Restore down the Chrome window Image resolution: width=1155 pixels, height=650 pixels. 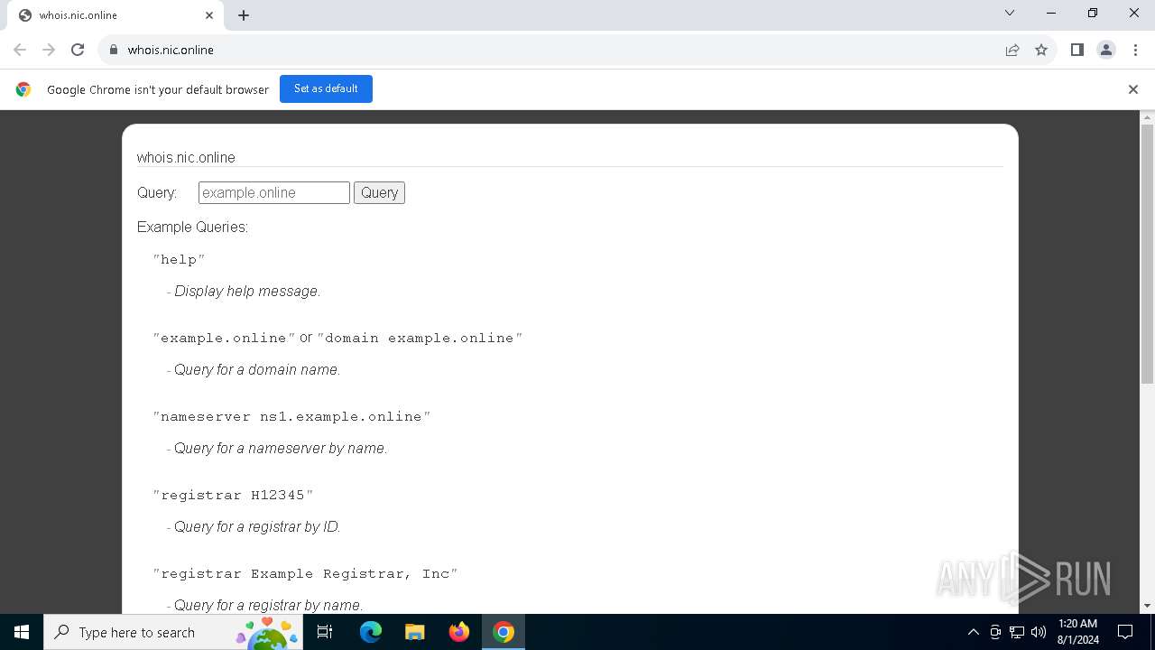[x=1093, y=13]
